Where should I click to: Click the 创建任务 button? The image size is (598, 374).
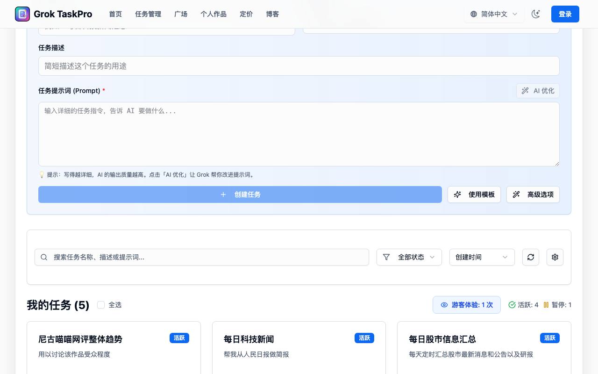240,194
